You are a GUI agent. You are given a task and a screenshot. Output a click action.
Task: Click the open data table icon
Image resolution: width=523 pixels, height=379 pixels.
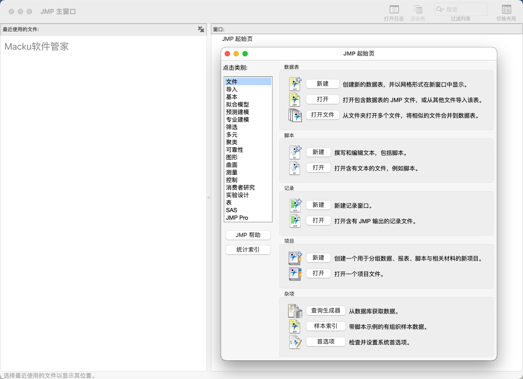point(295,100)
